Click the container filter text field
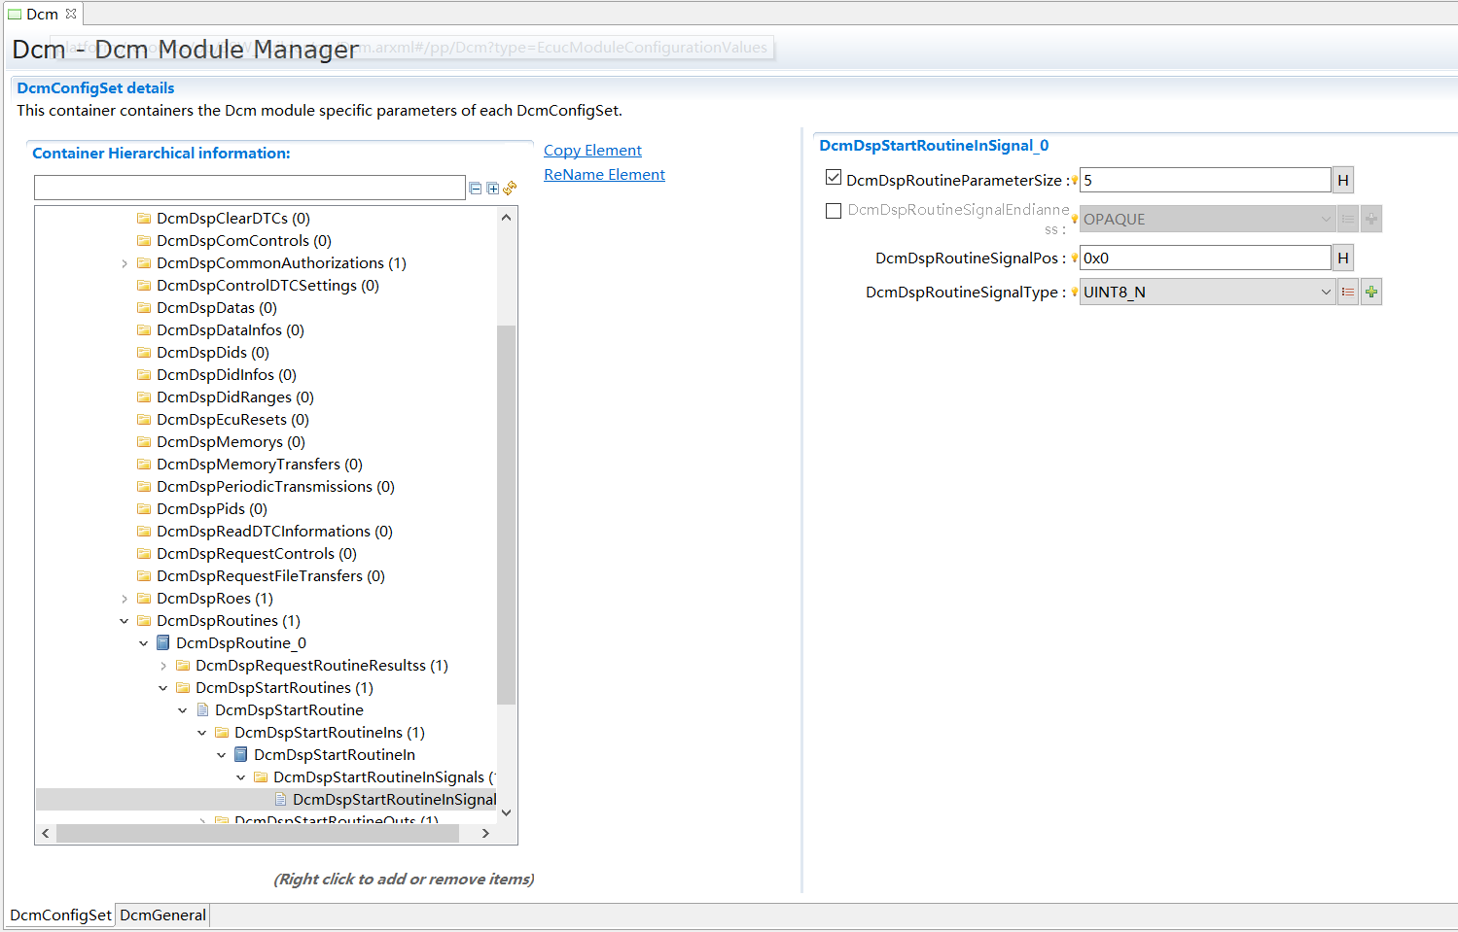This screenshot has width=1458, height=932. pos(249,188)
